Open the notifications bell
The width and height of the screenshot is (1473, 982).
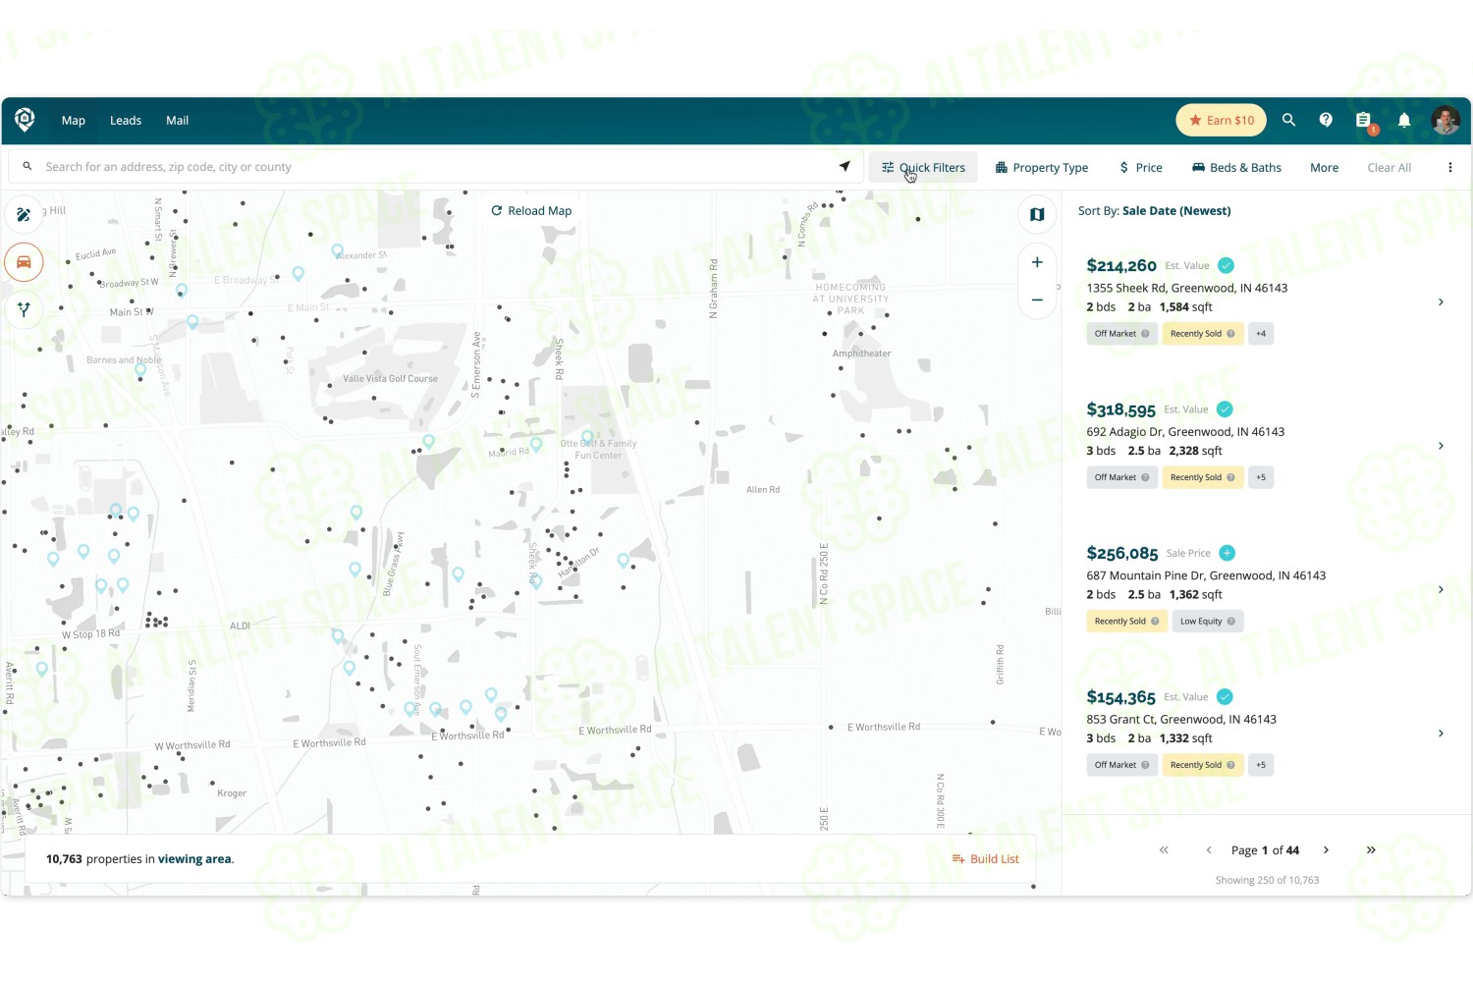click(x=1404, y=120)
